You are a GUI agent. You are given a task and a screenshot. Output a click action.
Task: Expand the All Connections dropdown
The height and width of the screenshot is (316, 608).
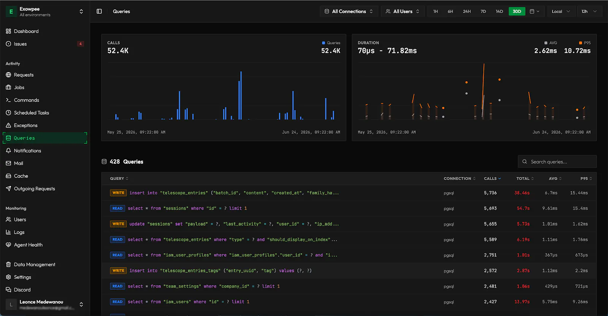pos(349,11)
